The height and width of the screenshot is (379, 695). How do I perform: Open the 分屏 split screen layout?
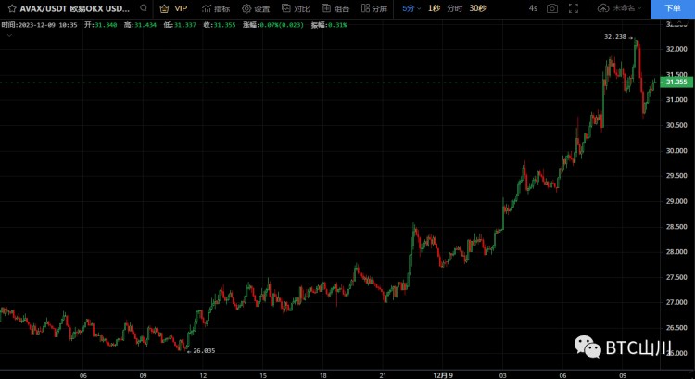(374, 8)
